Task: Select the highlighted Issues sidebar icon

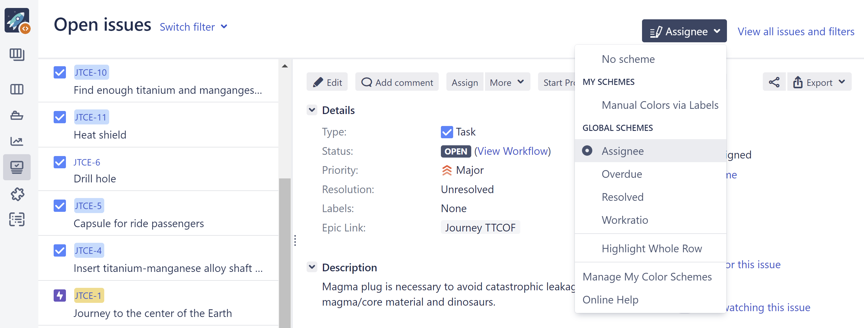Action: [17, 167]
